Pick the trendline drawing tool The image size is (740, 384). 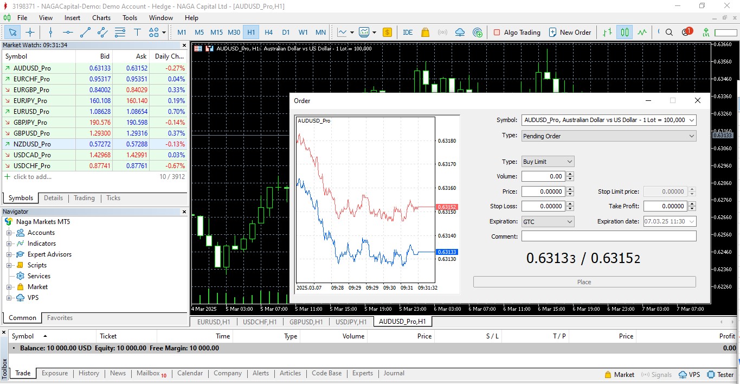click(x=85, y=33)
